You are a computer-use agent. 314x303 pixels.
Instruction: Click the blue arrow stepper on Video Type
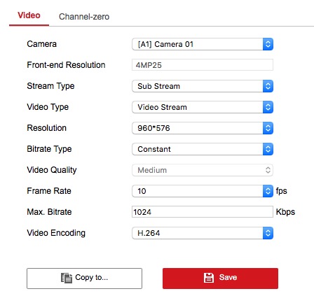268,107
